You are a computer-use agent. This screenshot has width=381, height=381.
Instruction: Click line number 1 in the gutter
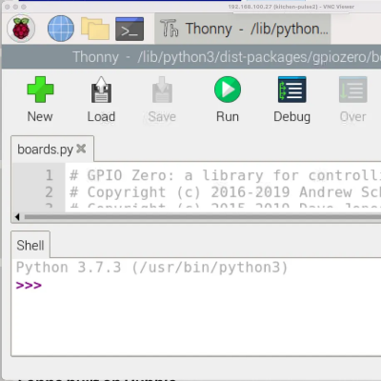coord(49,175)
